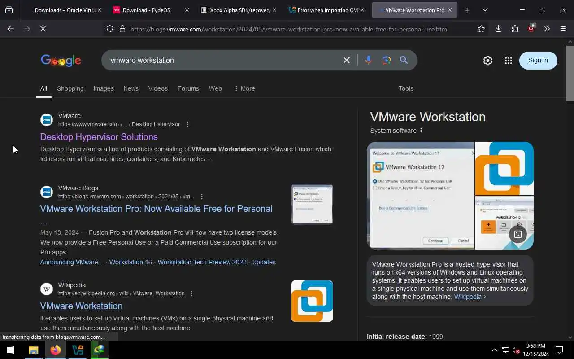Open options for VMware Blogs result
This screenshot has width=574, height=359.
pos(202,197)
